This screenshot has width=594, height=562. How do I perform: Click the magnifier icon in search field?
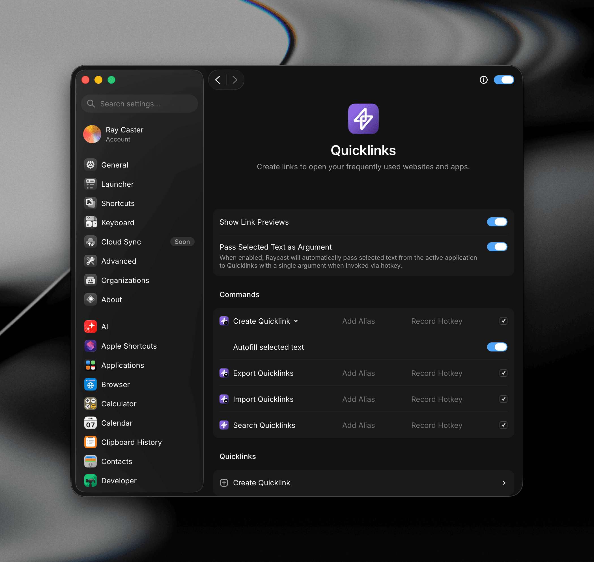[91, 104]
